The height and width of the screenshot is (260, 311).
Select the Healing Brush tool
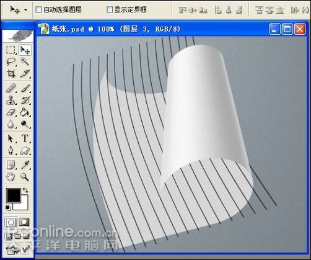coord(11,88)
